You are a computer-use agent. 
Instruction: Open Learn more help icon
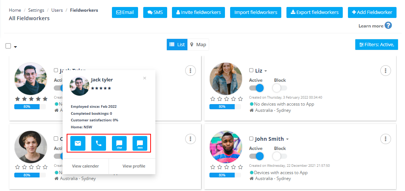[x=388, y=25]
